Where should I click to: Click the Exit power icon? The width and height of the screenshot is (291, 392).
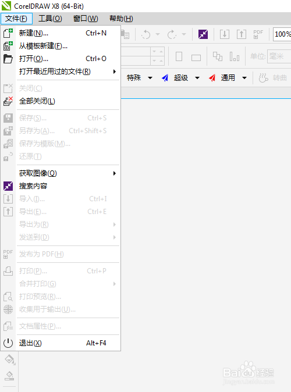coord(8,343)
